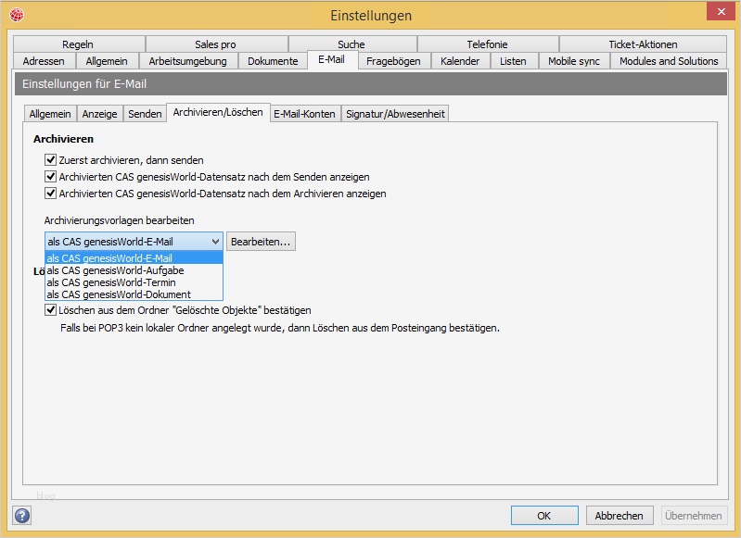Click the 'Archivieren' section heading

64,139
